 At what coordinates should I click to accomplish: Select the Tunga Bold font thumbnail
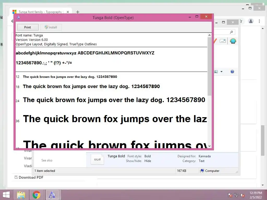coord(97,159)
